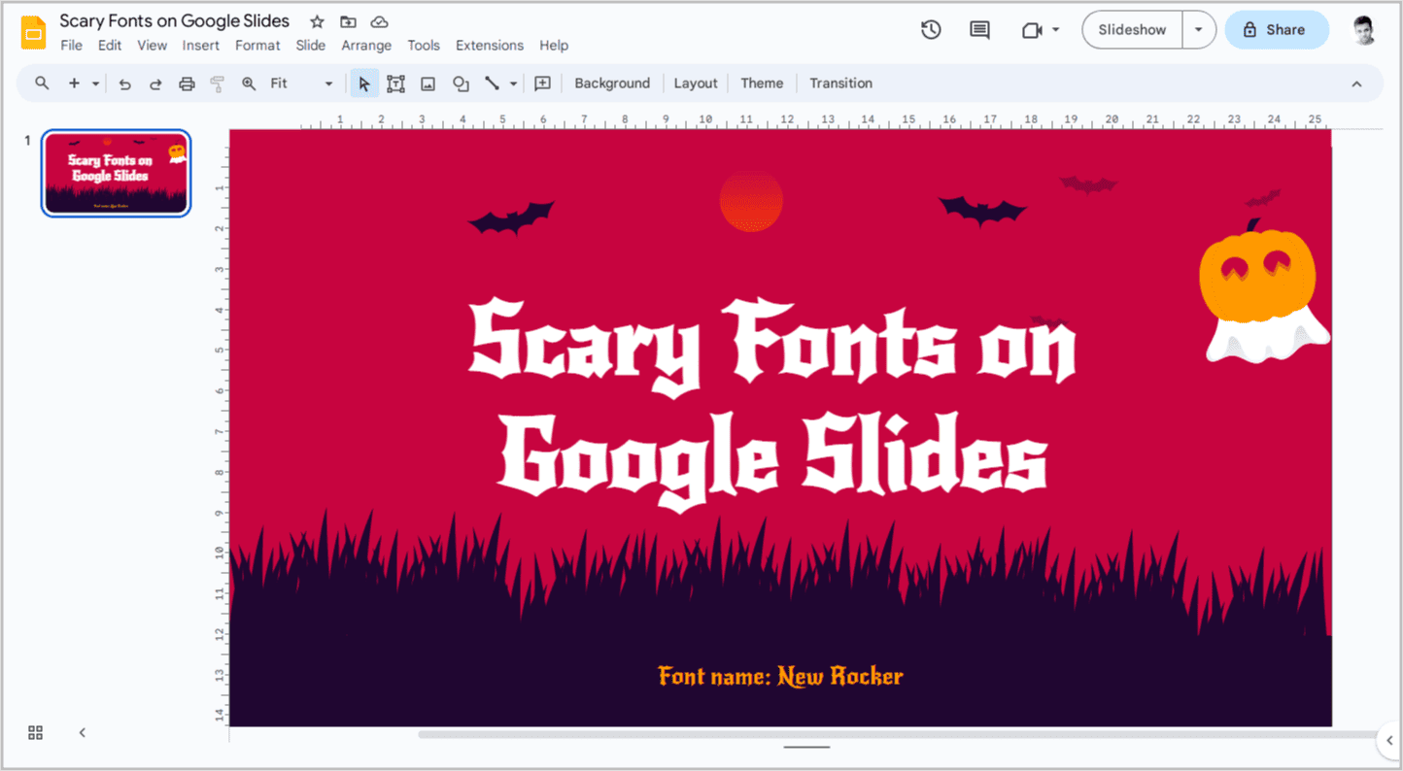Image resolution: width=1403 pixels, height=771 pixels.
Task: Switch to grid view
Action: [36, 732]
